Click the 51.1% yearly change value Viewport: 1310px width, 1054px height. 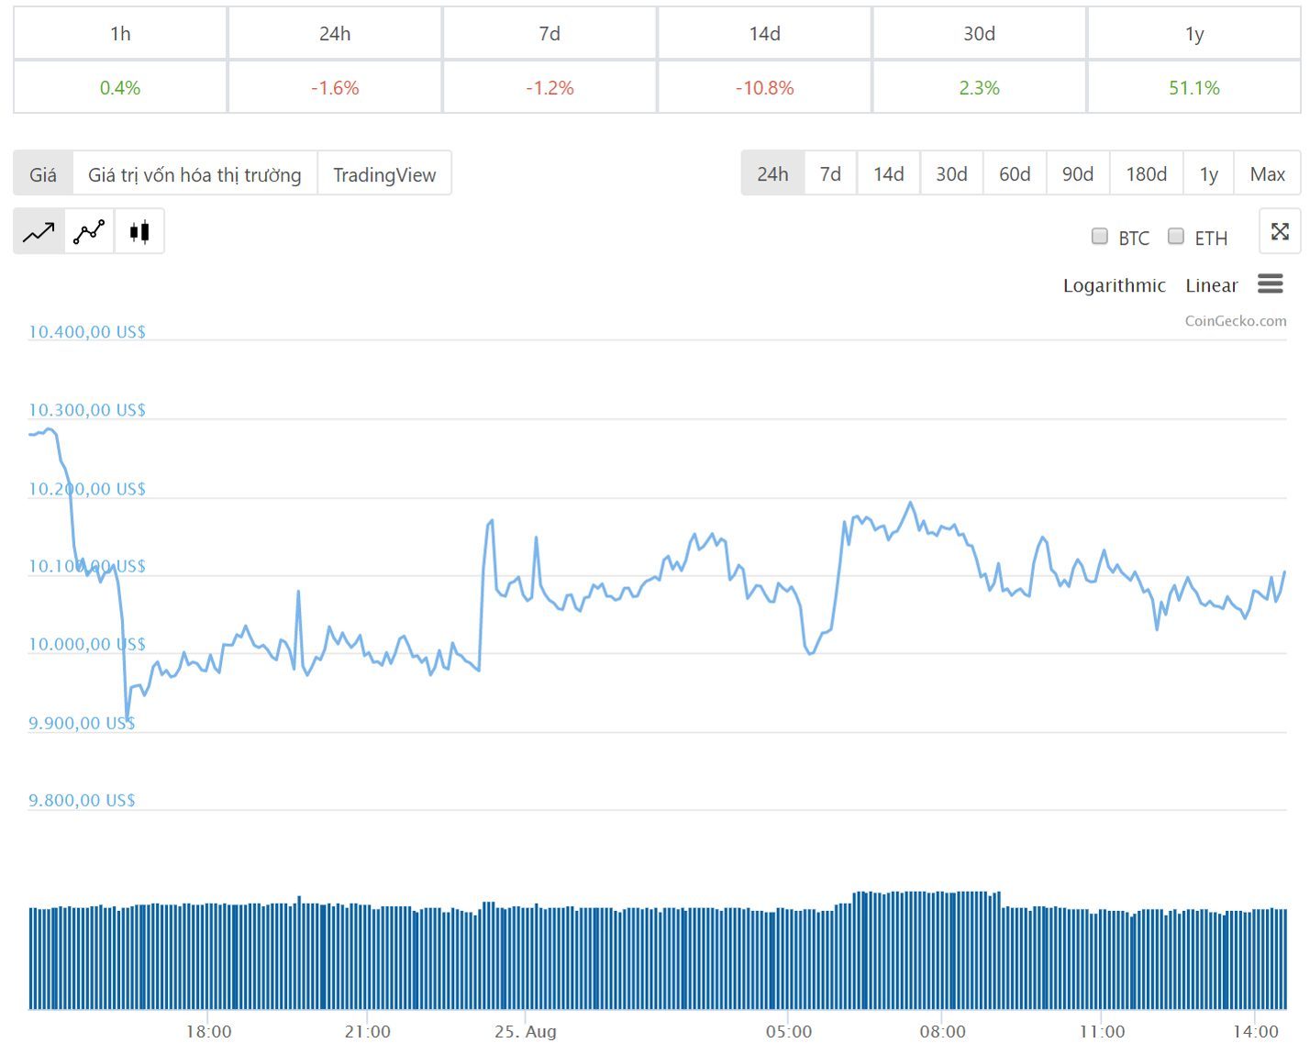pyautogui.click(x=1193, y=88)
